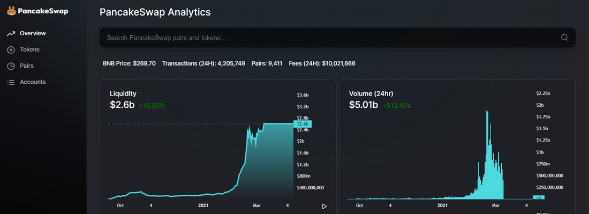The width and height of the screenshot is (589, 214).
Task: Click the play arrow under Liquidity chart
Action: coord(324,206)
